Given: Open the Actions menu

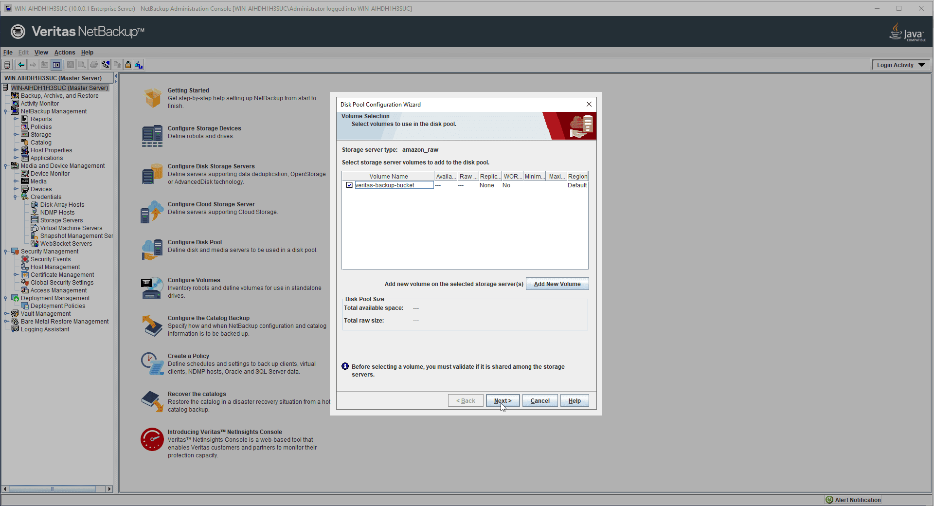Looking at the screenshot, I should point(65,53).
